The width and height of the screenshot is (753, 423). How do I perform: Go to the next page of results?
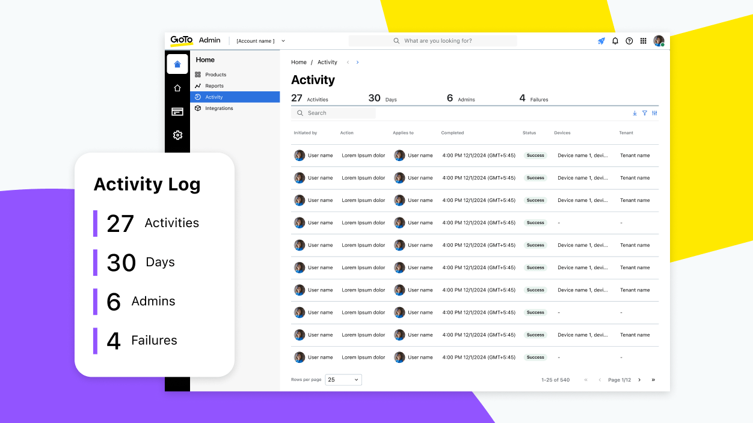coord(639,380)
